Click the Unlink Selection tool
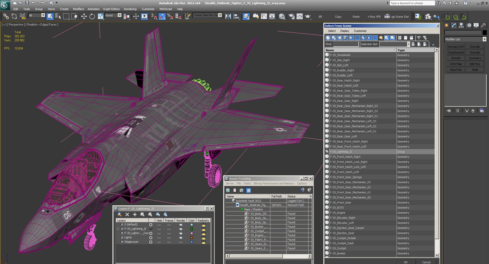The height and width of the screenshot is (264, 489). click(x=14, y=17)
